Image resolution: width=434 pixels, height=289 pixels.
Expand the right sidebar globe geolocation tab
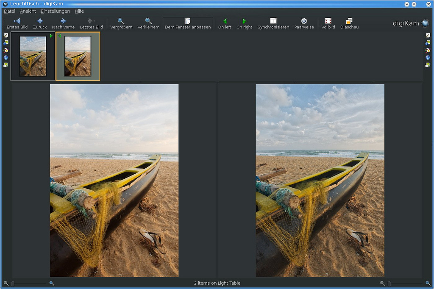428,57
